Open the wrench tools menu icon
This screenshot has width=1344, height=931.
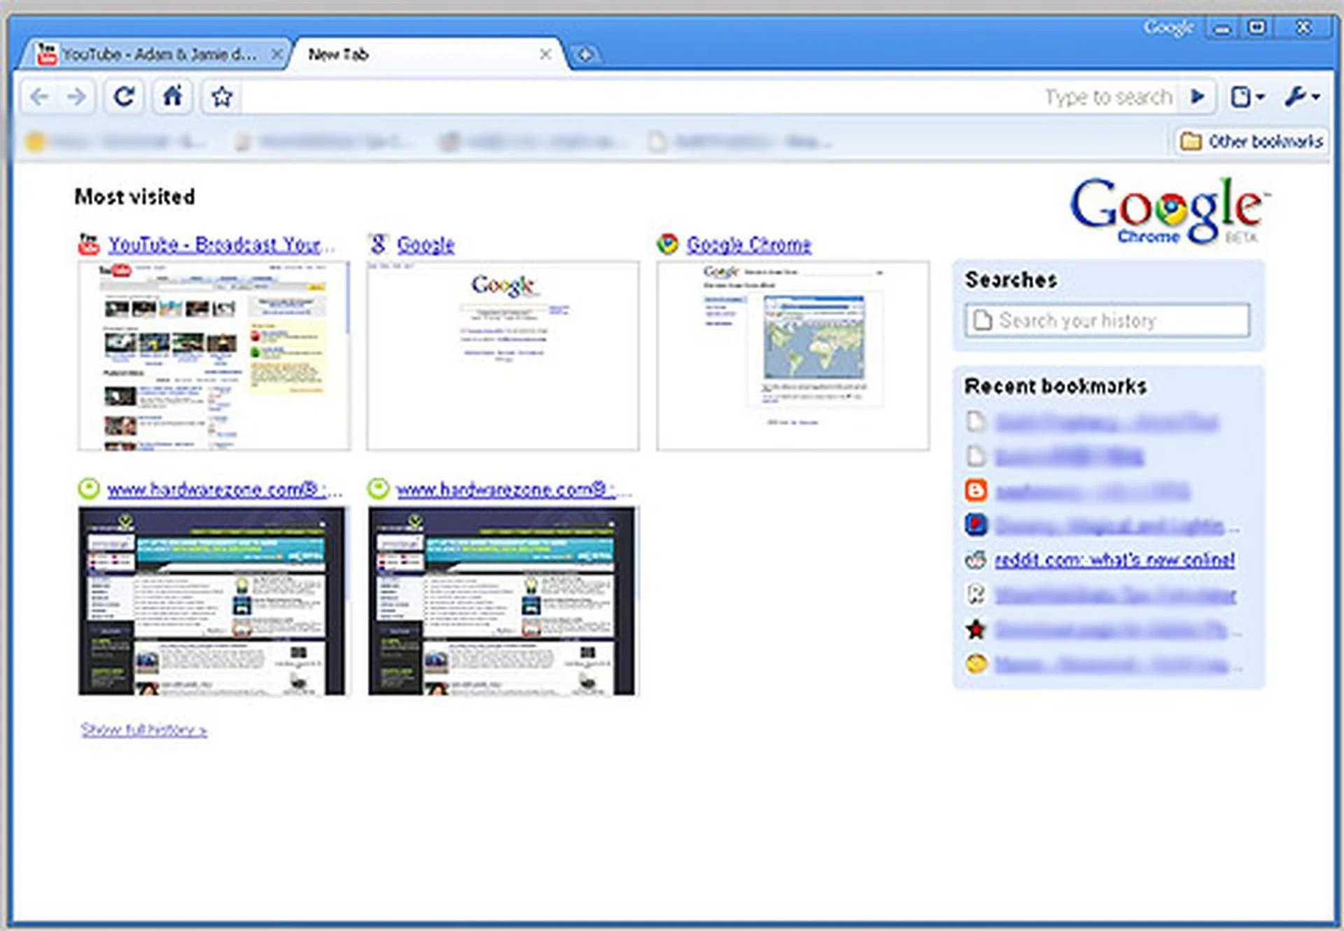[x=1296, y=97]
